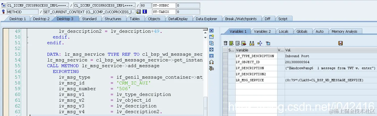
Task: Open tool services headset icon
Action: pyautogui.click(x=211, y=62)
